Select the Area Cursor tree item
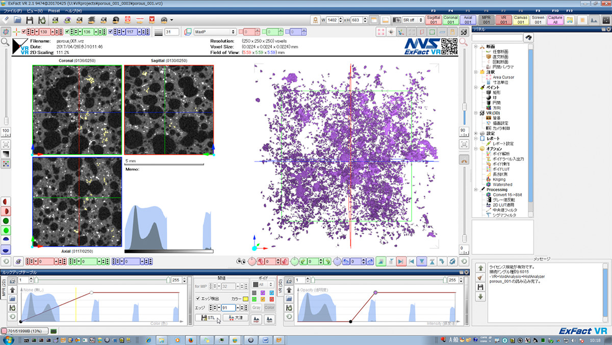 503,77
